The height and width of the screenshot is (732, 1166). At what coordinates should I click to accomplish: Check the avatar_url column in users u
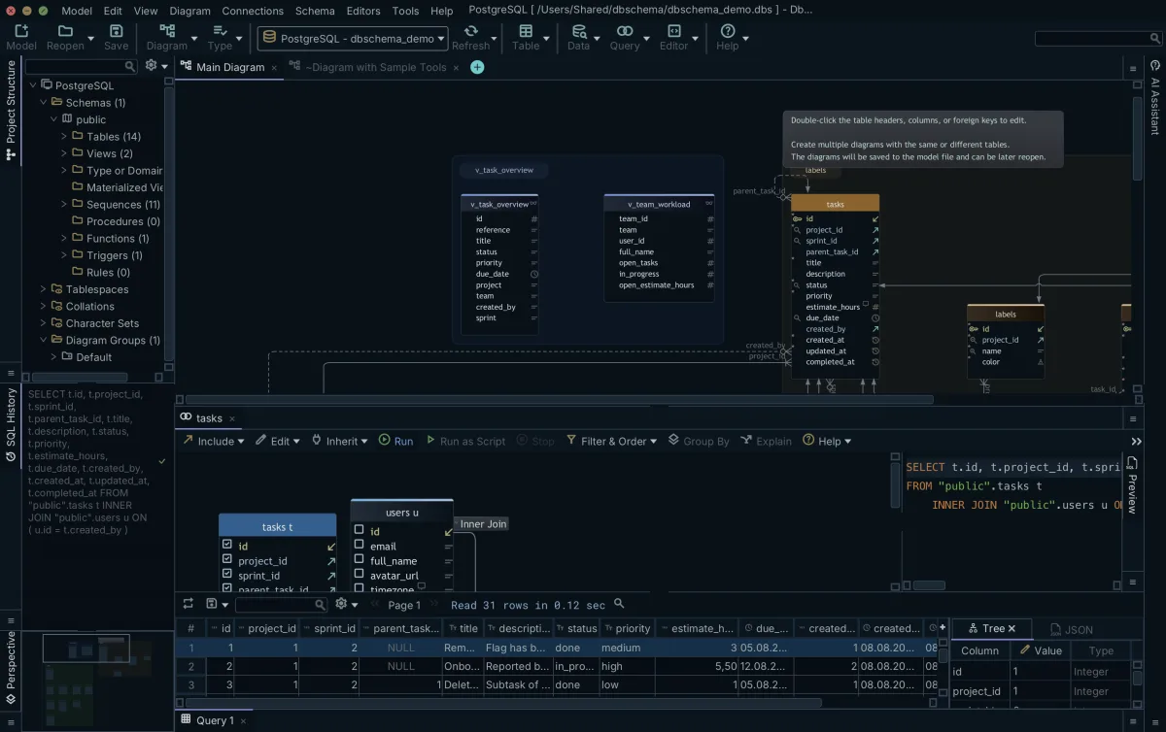(359, 575)
